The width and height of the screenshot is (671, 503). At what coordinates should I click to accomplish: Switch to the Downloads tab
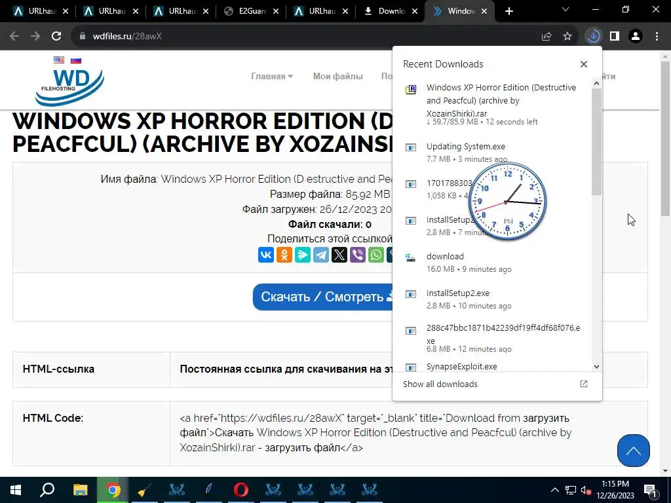pos(391,12)
